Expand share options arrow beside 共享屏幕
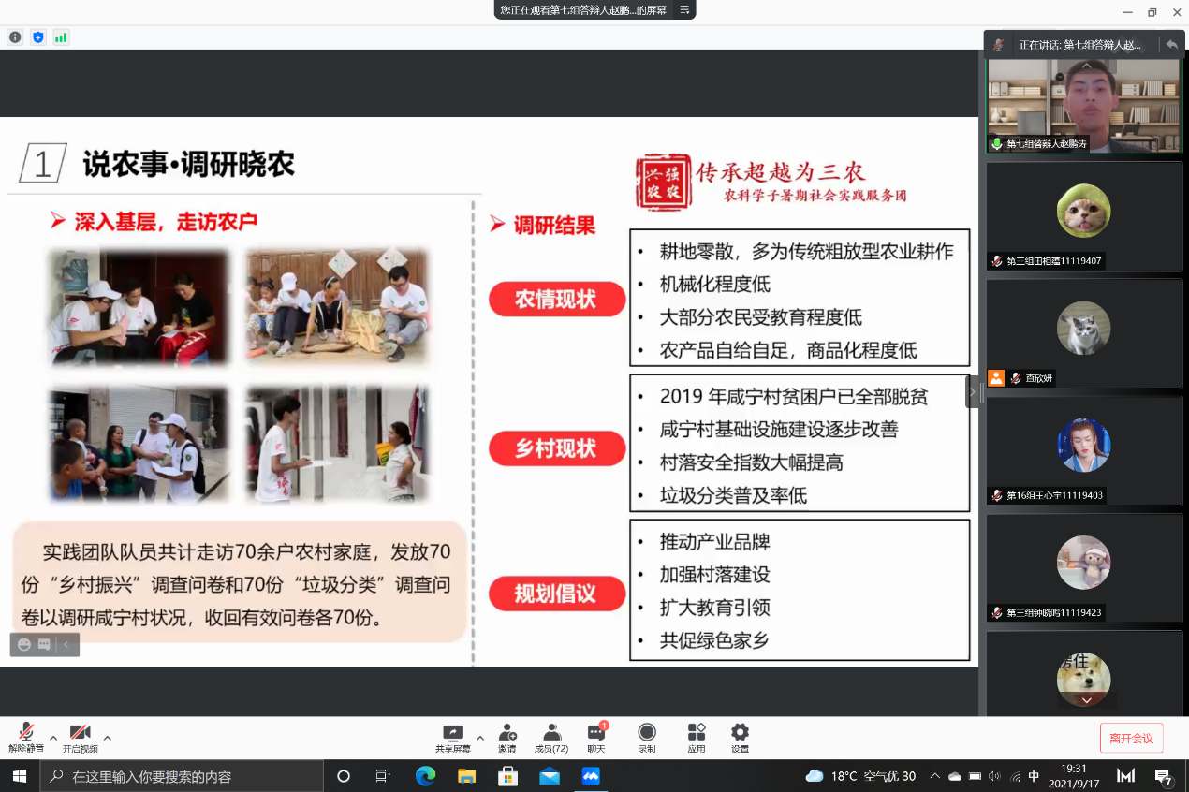1189x792 pixels. [480, 737]
